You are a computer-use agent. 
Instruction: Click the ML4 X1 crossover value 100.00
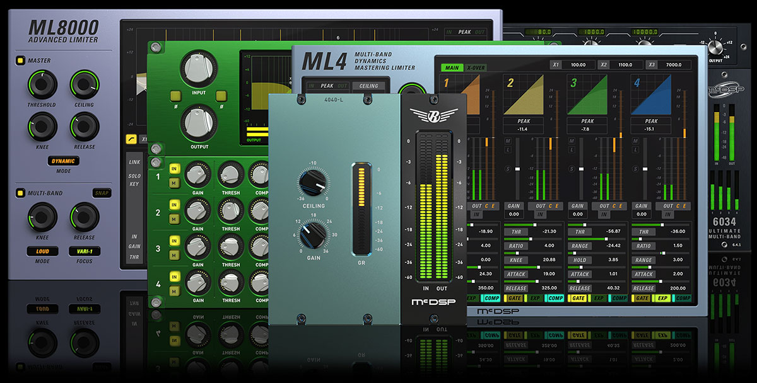pos(578,65)
